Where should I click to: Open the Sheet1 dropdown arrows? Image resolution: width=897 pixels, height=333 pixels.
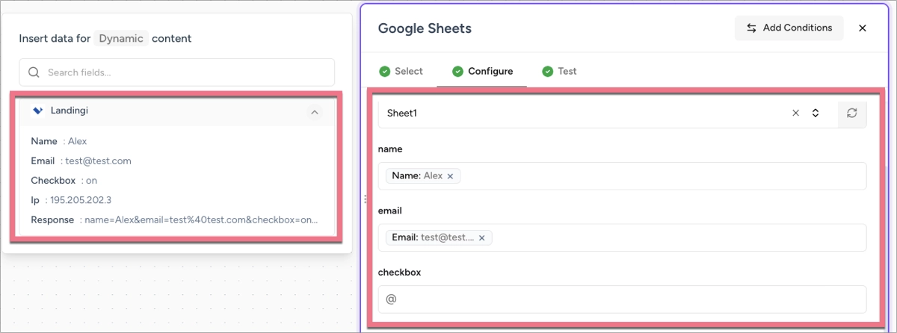[x=816, y=113]
